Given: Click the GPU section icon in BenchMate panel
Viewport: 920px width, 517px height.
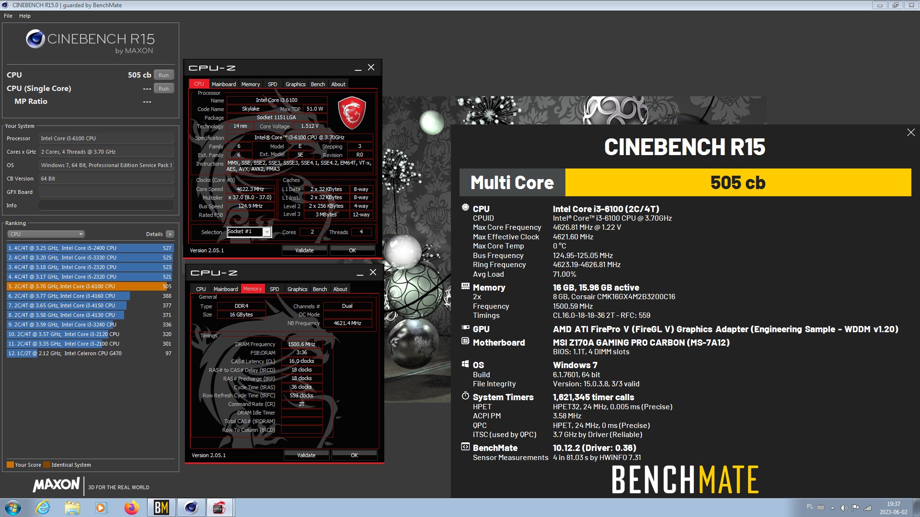Looking at the screenshot, I should (x=465, y=328).
